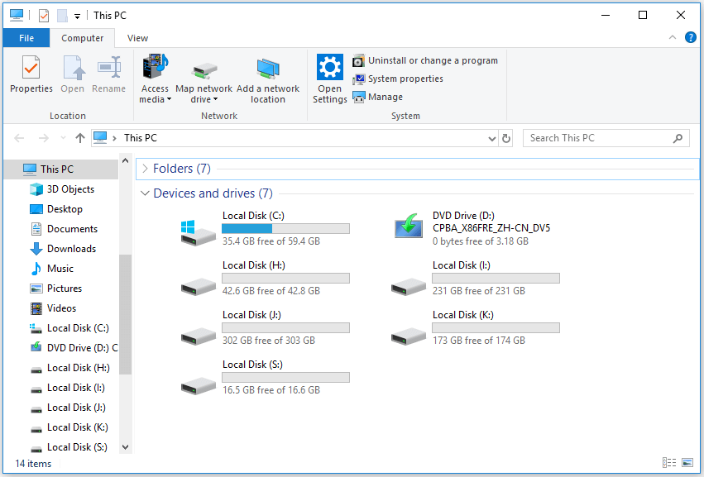Image resolution: width=704 pixels, height=477 pixels.
Task: Click the ribbon minimize chevron
Action: [x=672, y=37]
